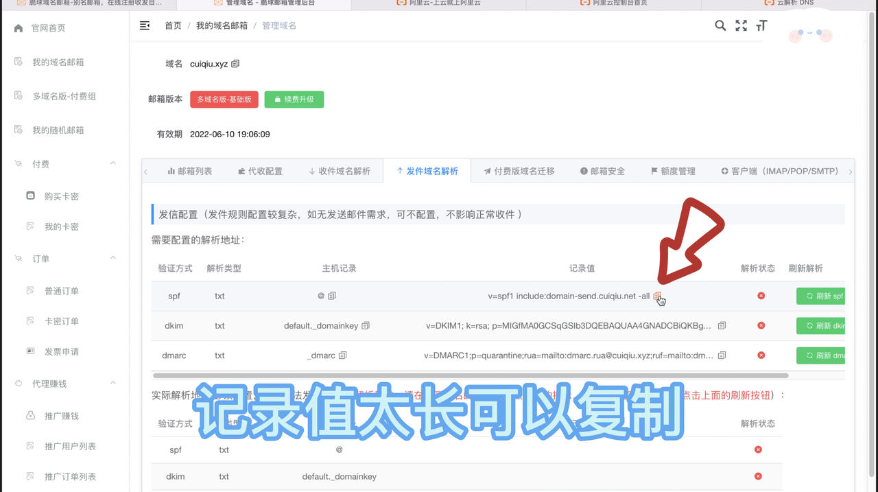This screenshot has height=492, width=878.
Task: Open the search magnifier icon
Action: 720,25
